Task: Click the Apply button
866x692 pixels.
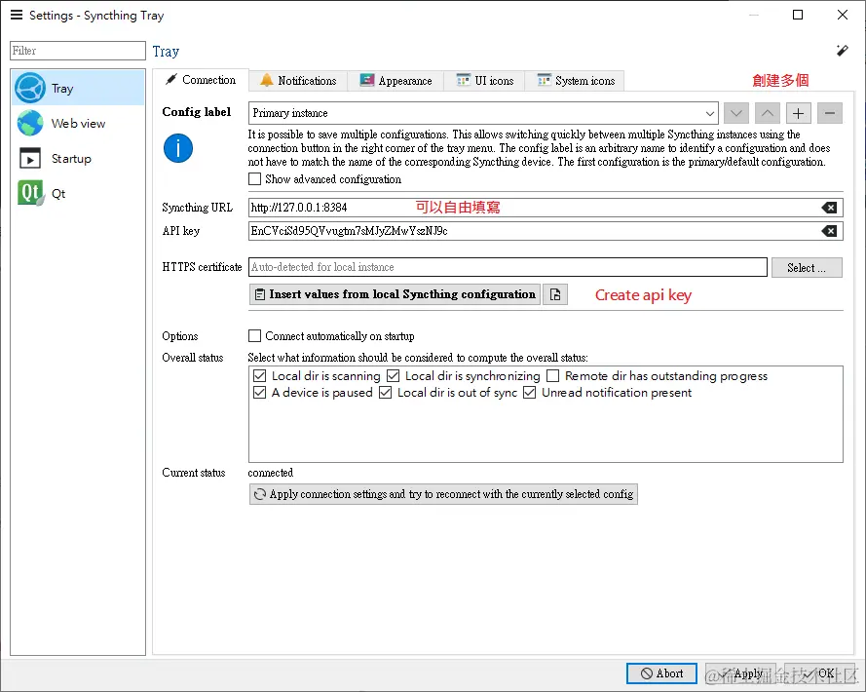Action: coord(740,673)
